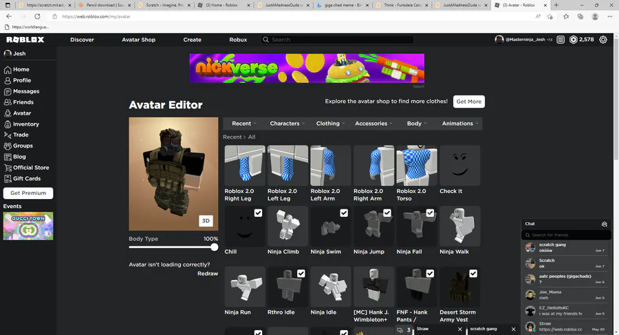Switch to the Home - Roblox browser tab

click(x=224, y=5)
